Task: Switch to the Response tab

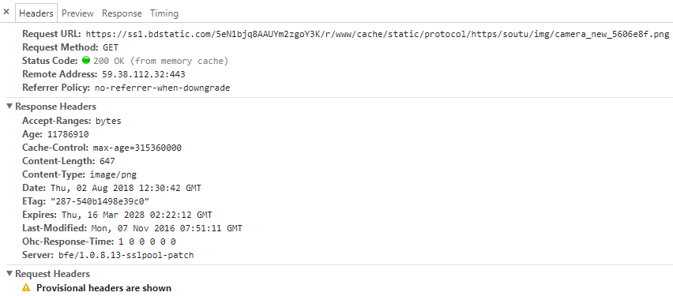Action: pyautogui.click(x=122, y=13)
